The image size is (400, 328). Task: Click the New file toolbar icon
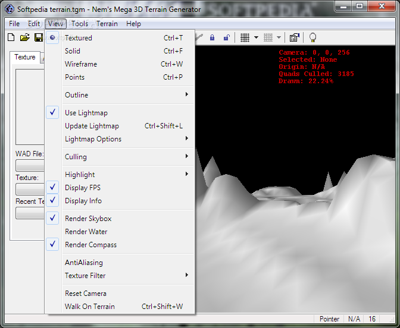[x=11, y=37]
